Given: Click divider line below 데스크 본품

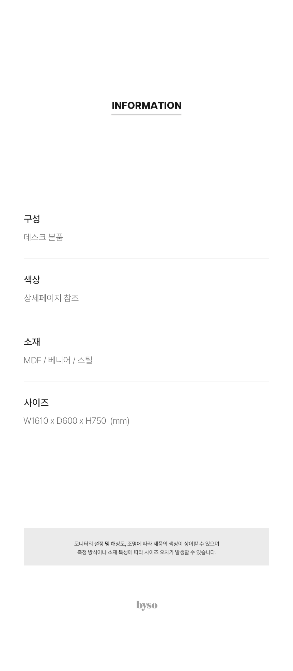Looking at the screenshot, I should (146, 258).
